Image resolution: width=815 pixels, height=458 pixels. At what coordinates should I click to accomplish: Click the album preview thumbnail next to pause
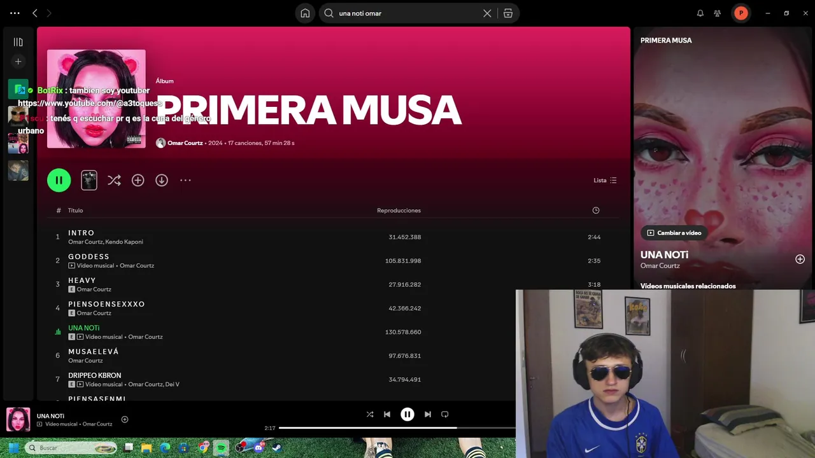[x=89, y=180]
